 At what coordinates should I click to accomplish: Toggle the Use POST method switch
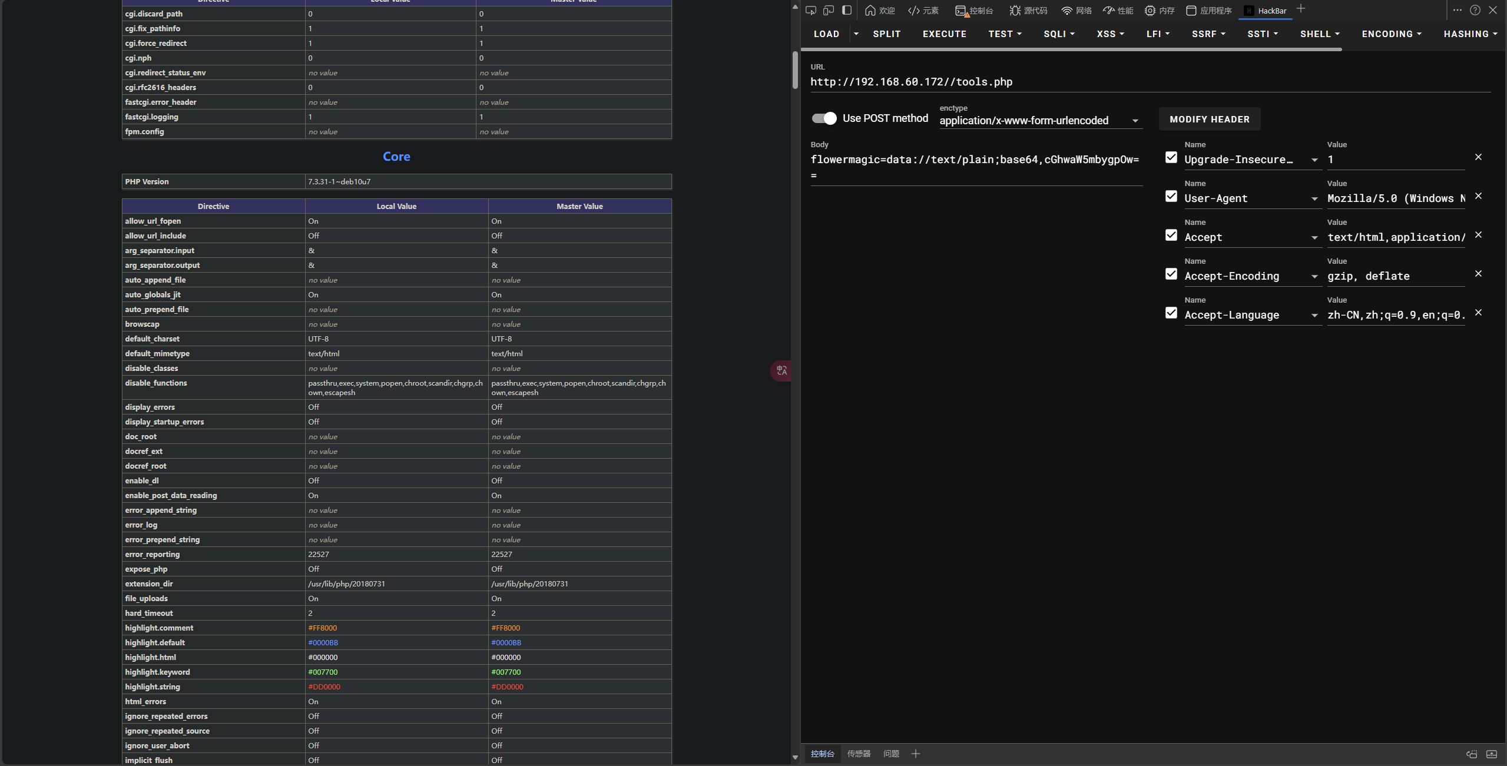pyautogui.click(x=824, y=118)
